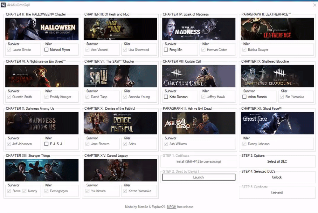The image size is (318, 213).
Task: Toggle the Laurie Strode checkbox
Action: click(9, 50)
